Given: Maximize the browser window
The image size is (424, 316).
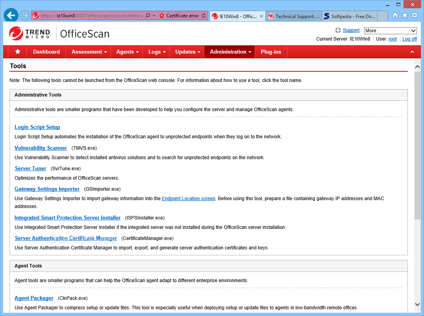Looking at the screenshot, I should tap(398, 5).
